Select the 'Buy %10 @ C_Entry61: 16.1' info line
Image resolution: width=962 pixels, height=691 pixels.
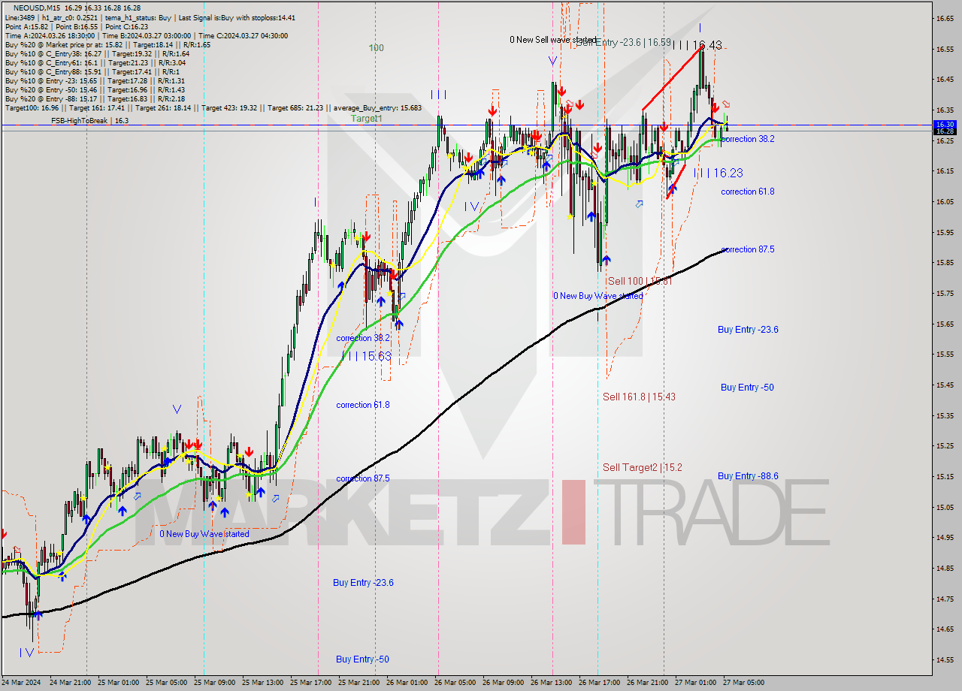pos(95,62)
